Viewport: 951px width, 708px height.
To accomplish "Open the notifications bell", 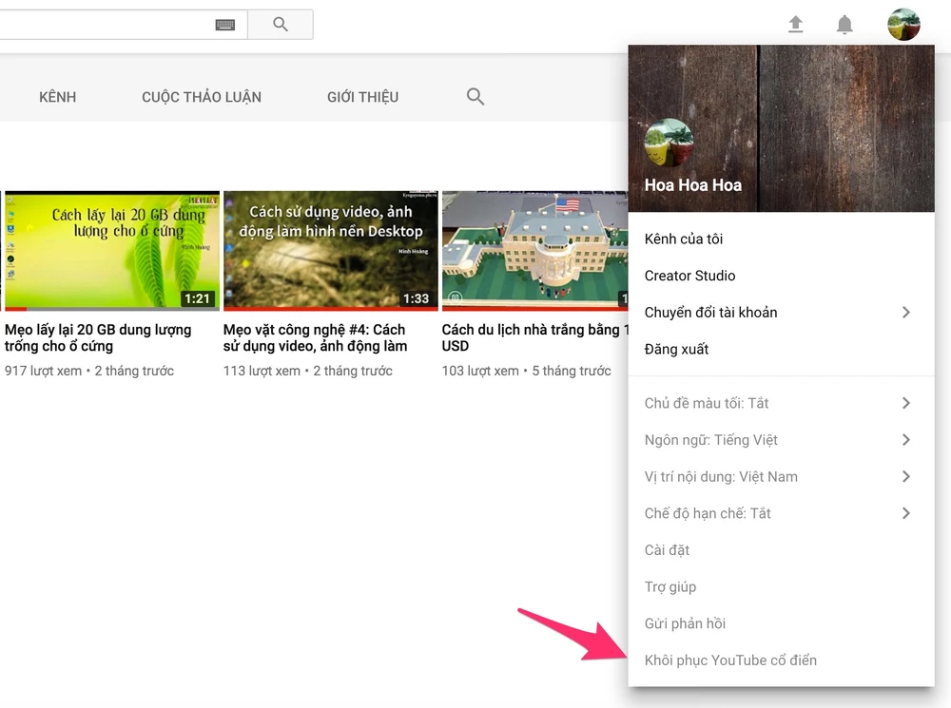I will (844, 25).
